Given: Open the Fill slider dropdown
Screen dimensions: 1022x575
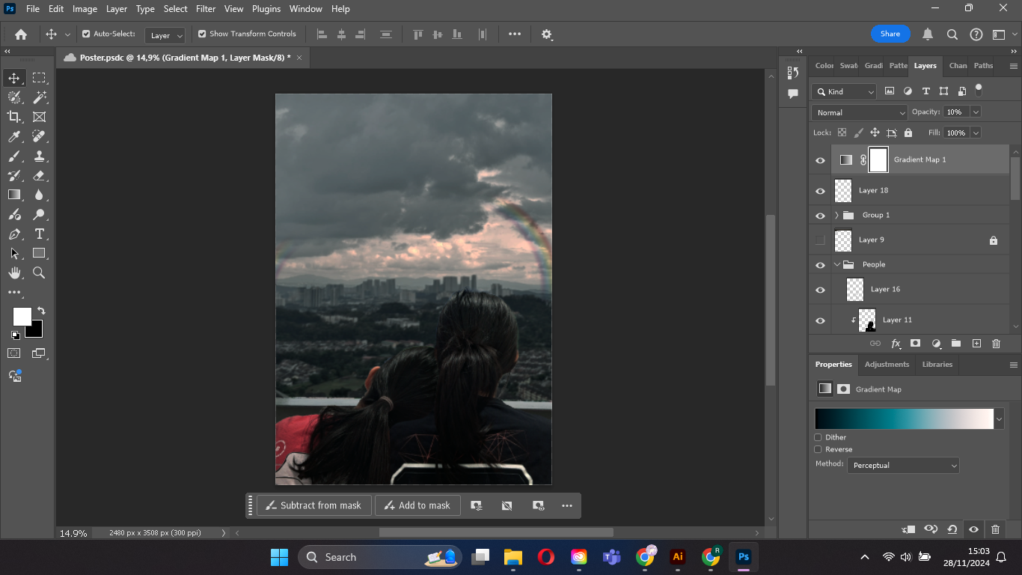Looking at the screenshot, I should [976, 133].
